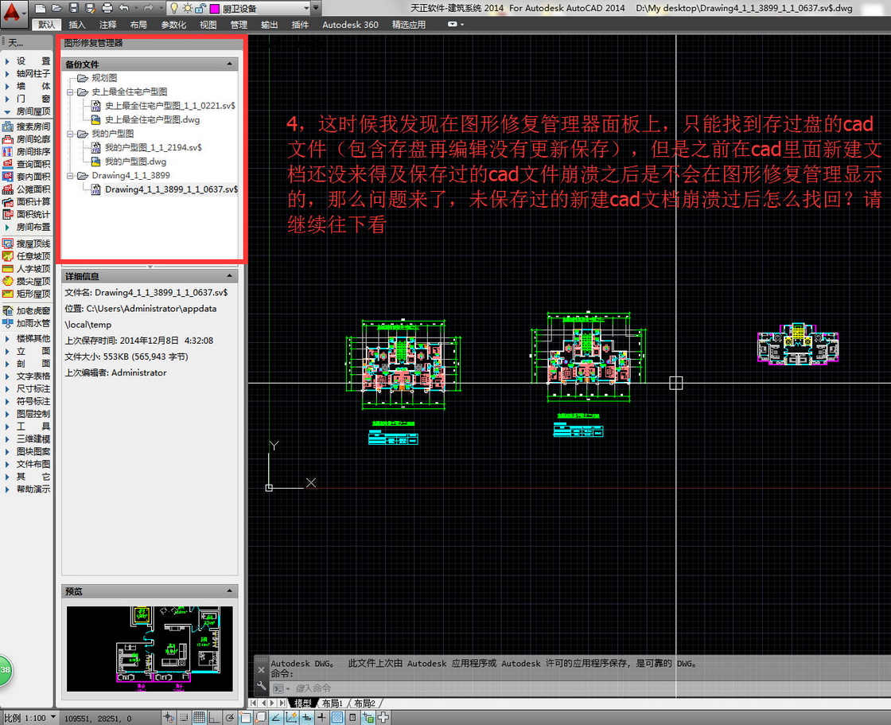
Task: Collapse the 备份文件 section
Action: pyautogui.click(x=230, y=64)
